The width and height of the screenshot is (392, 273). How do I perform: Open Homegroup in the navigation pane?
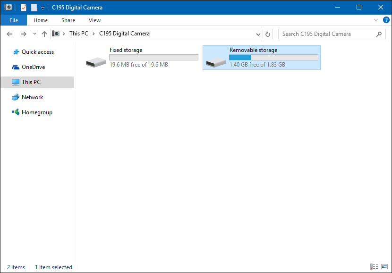(37, 112)
